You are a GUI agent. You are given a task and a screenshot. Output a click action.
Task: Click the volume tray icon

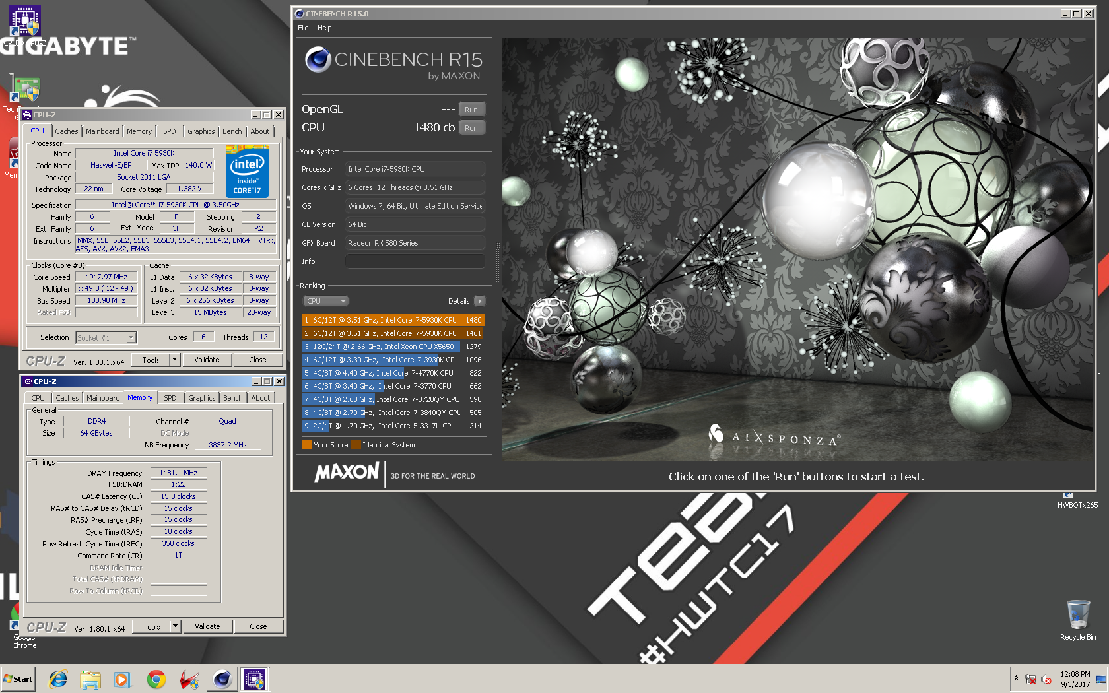(1046, 679)
